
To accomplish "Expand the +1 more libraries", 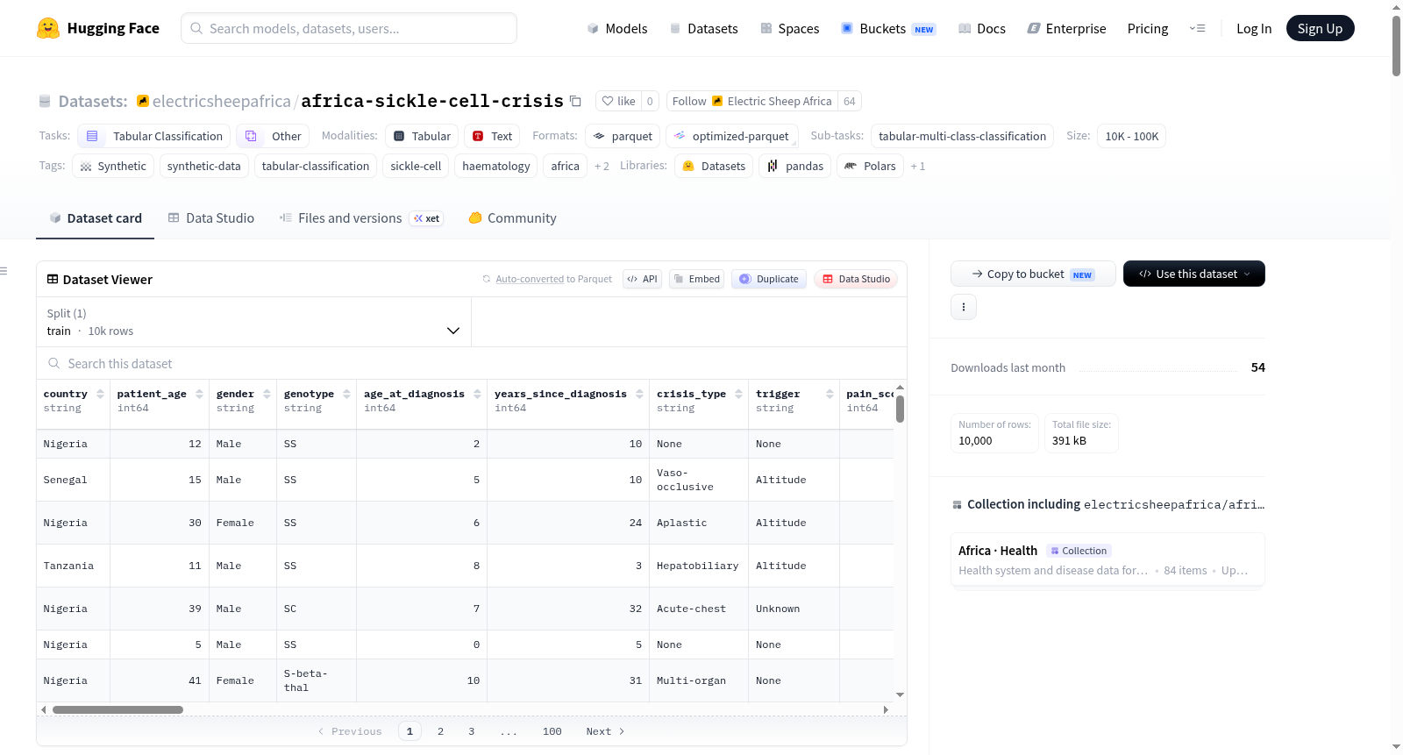I will click(x=918, y=166).
